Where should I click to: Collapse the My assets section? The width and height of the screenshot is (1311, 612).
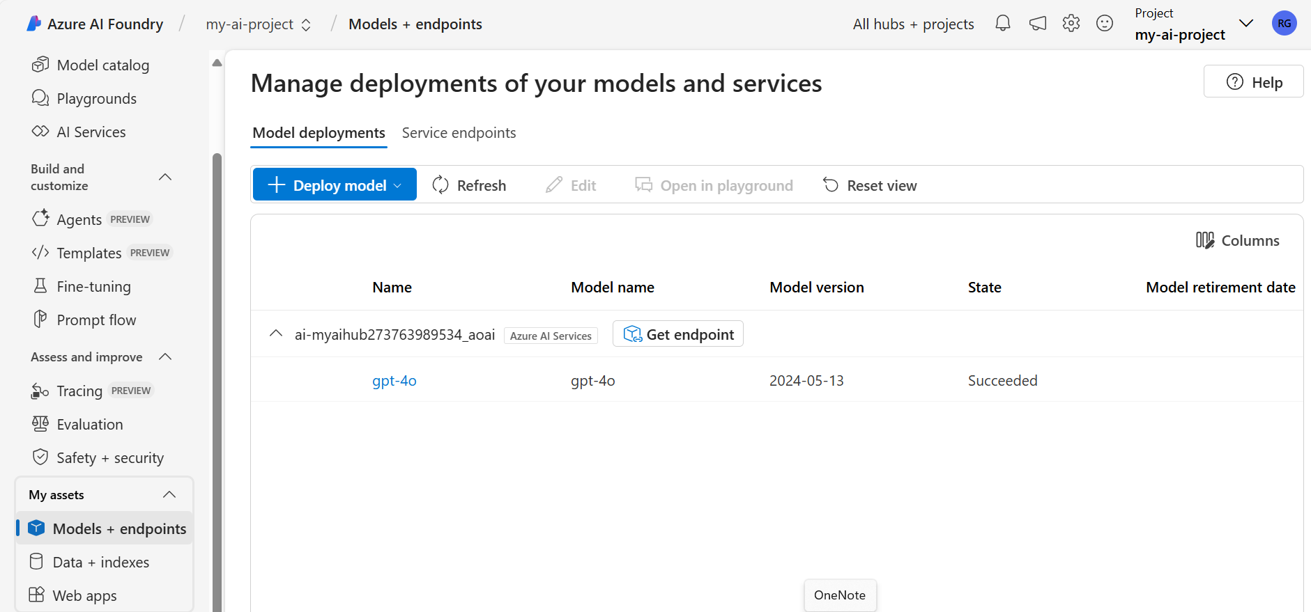pos(169,494)
